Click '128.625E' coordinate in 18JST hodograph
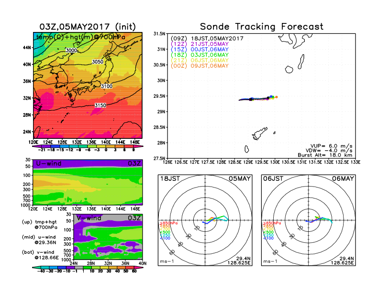 coord(239,262)
